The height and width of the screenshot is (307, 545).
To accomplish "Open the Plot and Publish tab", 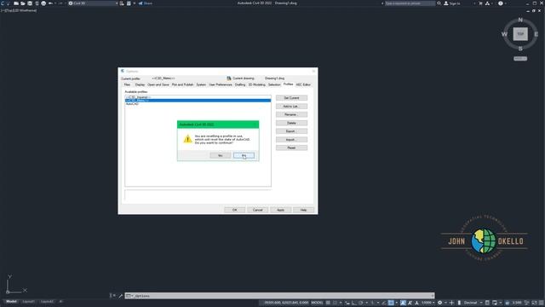I will pyautogui.click(x=182, y=84).
